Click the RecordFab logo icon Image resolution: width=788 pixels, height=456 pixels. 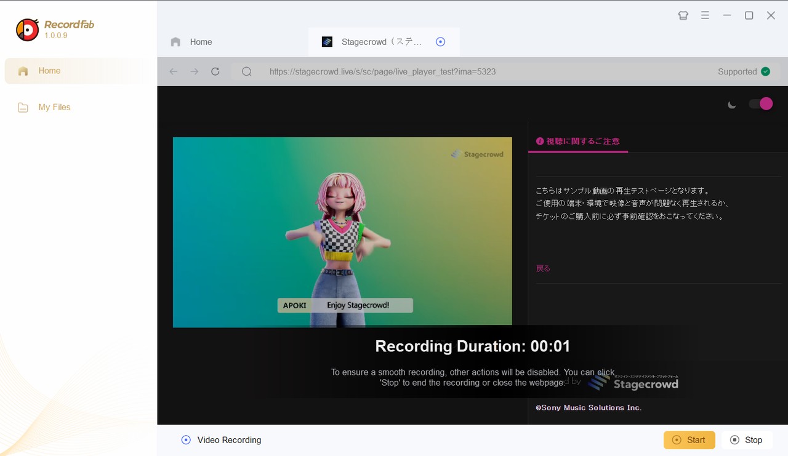[x=27, y=30]
